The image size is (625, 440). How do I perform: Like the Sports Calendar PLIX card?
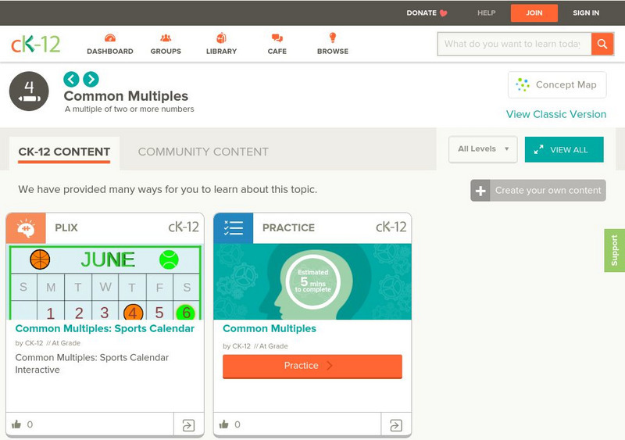[16, 424]
